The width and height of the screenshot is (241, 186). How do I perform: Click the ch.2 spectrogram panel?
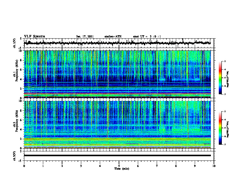coord(117,125)
